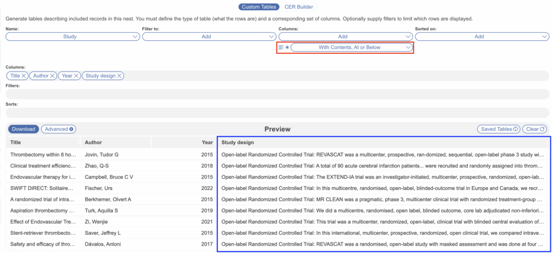Open the With Contents, At or Below dropdown
Image resolution: width=552 pixels, height=253 pixels.
[x=351, y=47]
